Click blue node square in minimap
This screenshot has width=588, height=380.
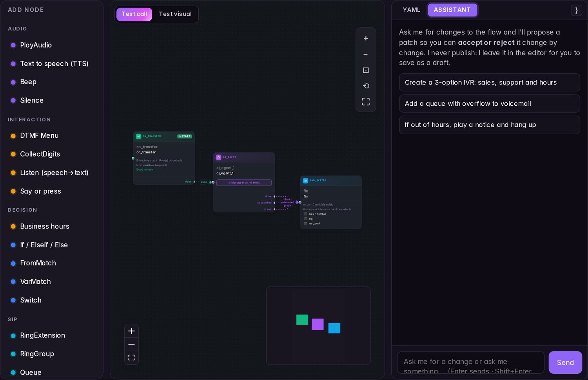pyautogui.click(x=334, y=328)
